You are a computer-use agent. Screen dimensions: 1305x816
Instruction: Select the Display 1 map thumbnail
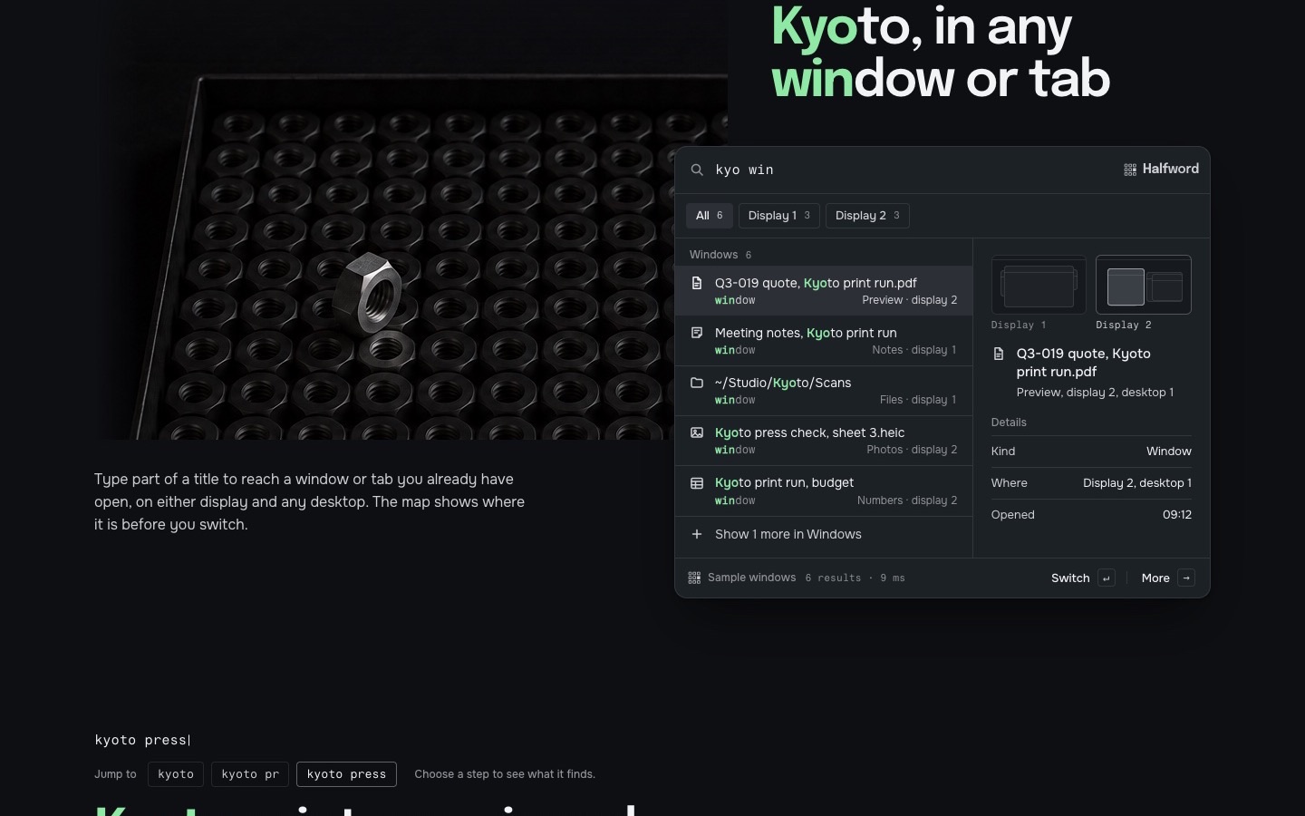[x=1039, y=285]
